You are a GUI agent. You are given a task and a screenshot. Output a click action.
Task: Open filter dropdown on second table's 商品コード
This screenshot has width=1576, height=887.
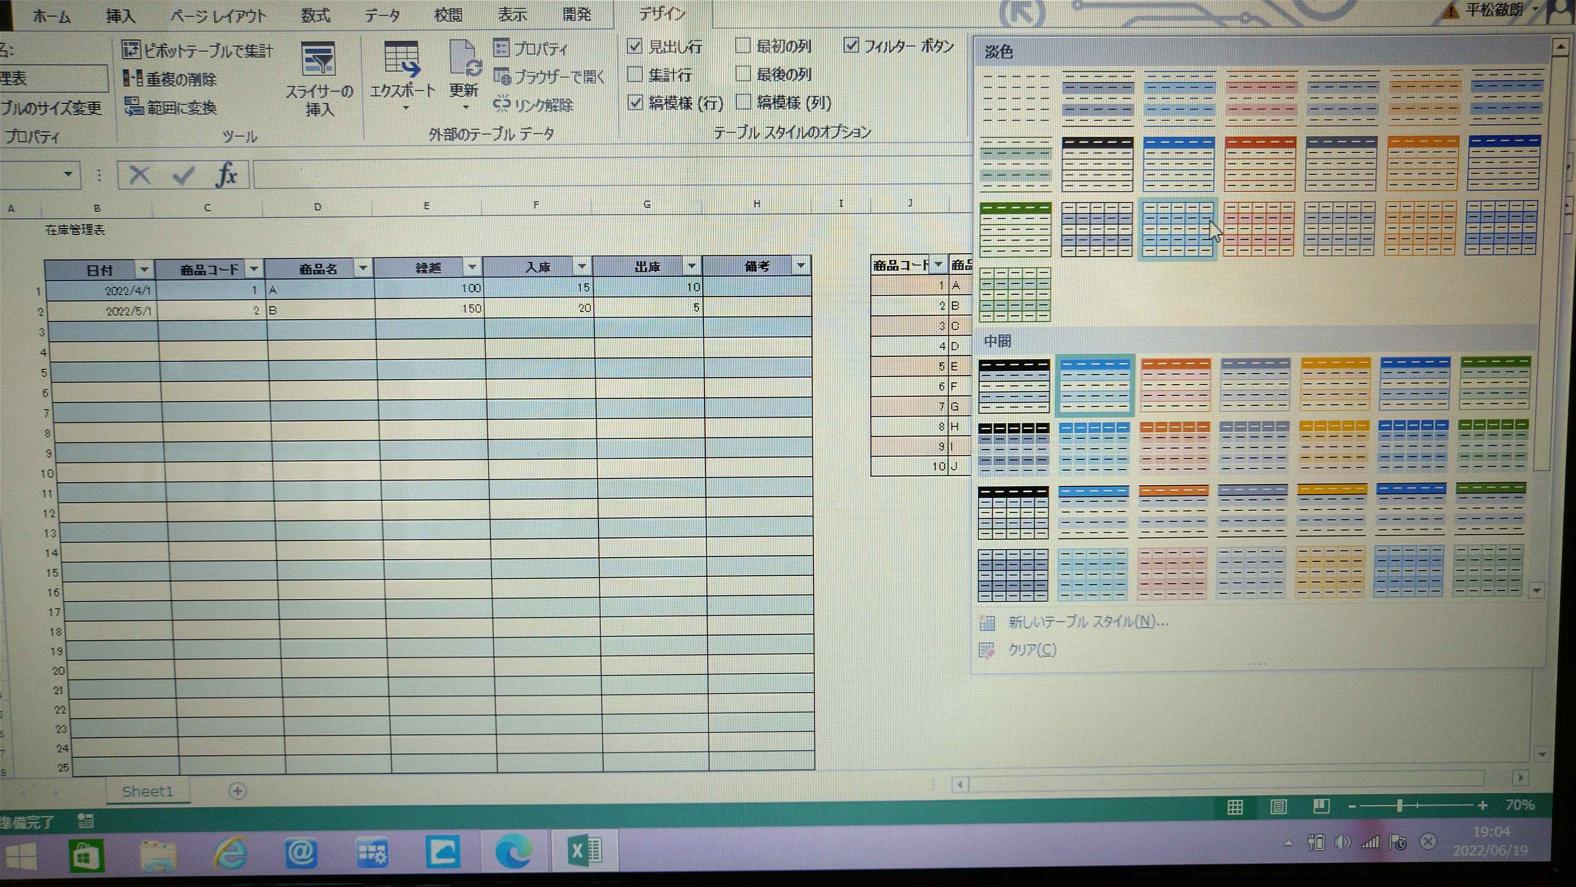[938, 264]
